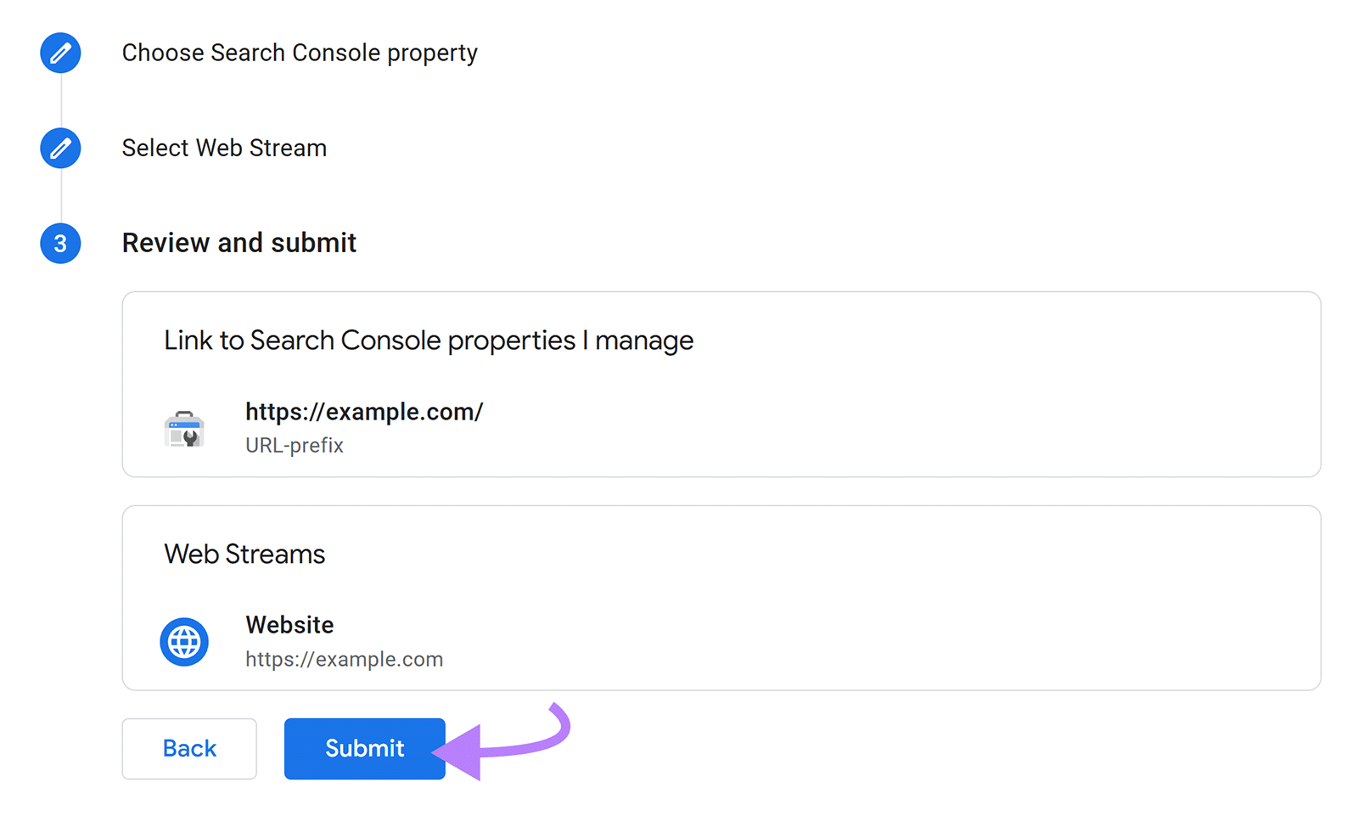Click the Submit button
This screenshot has height=816, width=1358.
364,748
